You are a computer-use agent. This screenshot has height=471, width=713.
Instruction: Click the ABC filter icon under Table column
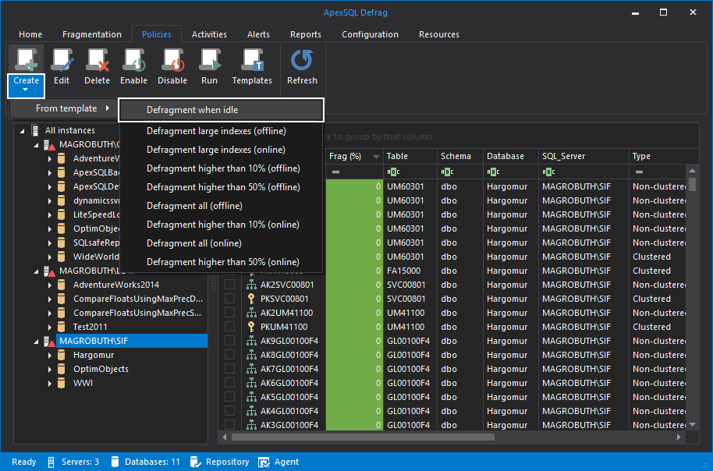[x=393, y=172]
